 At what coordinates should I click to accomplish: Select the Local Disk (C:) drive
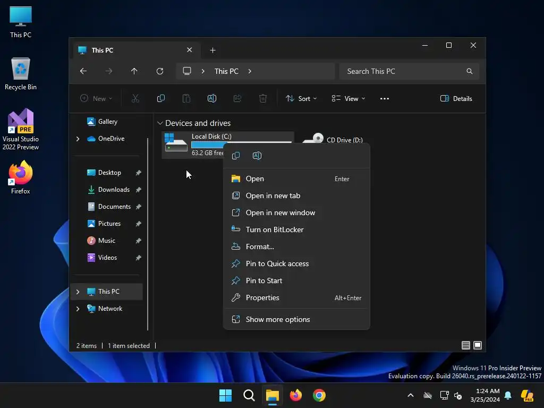point(227,144)
